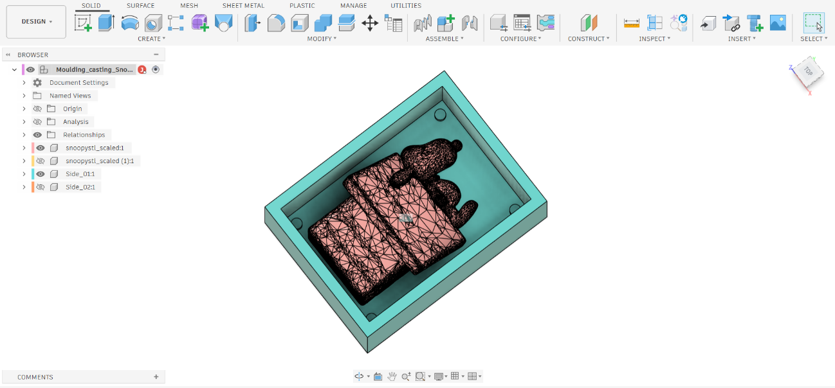
Task: Open the Configuration Table tool
Action: [522, 23]
